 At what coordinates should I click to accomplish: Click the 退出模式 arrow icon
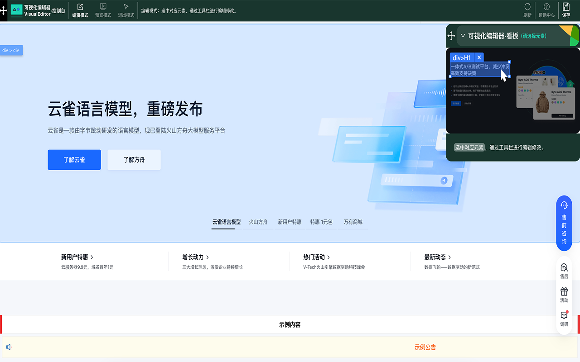[126, 7]
